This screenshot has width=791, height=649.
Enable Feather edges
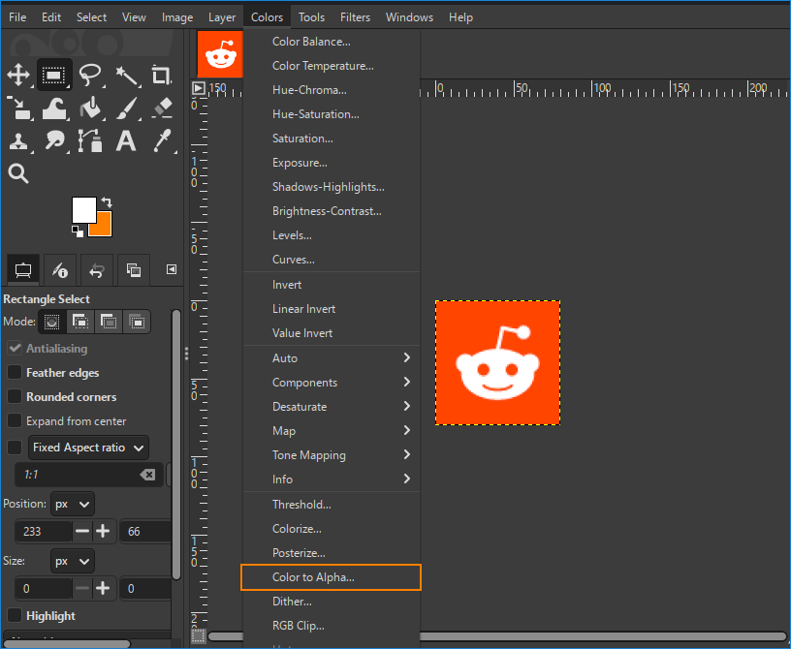pyautogui.click(x=15, y=372)
